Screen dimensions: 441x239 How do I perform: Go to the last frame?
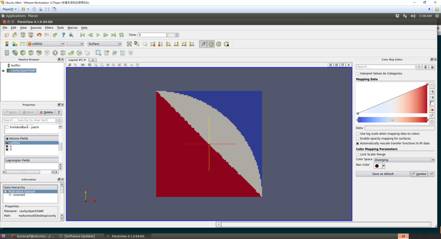pos(114,35)
